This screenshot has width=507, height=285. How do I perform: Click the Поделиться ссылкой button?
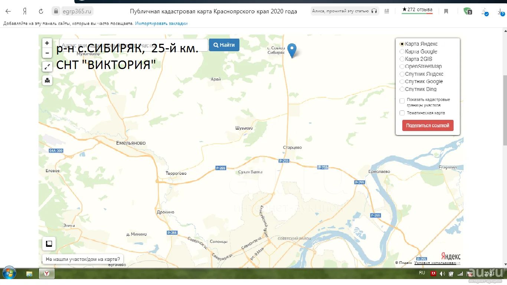coord(428,125)
